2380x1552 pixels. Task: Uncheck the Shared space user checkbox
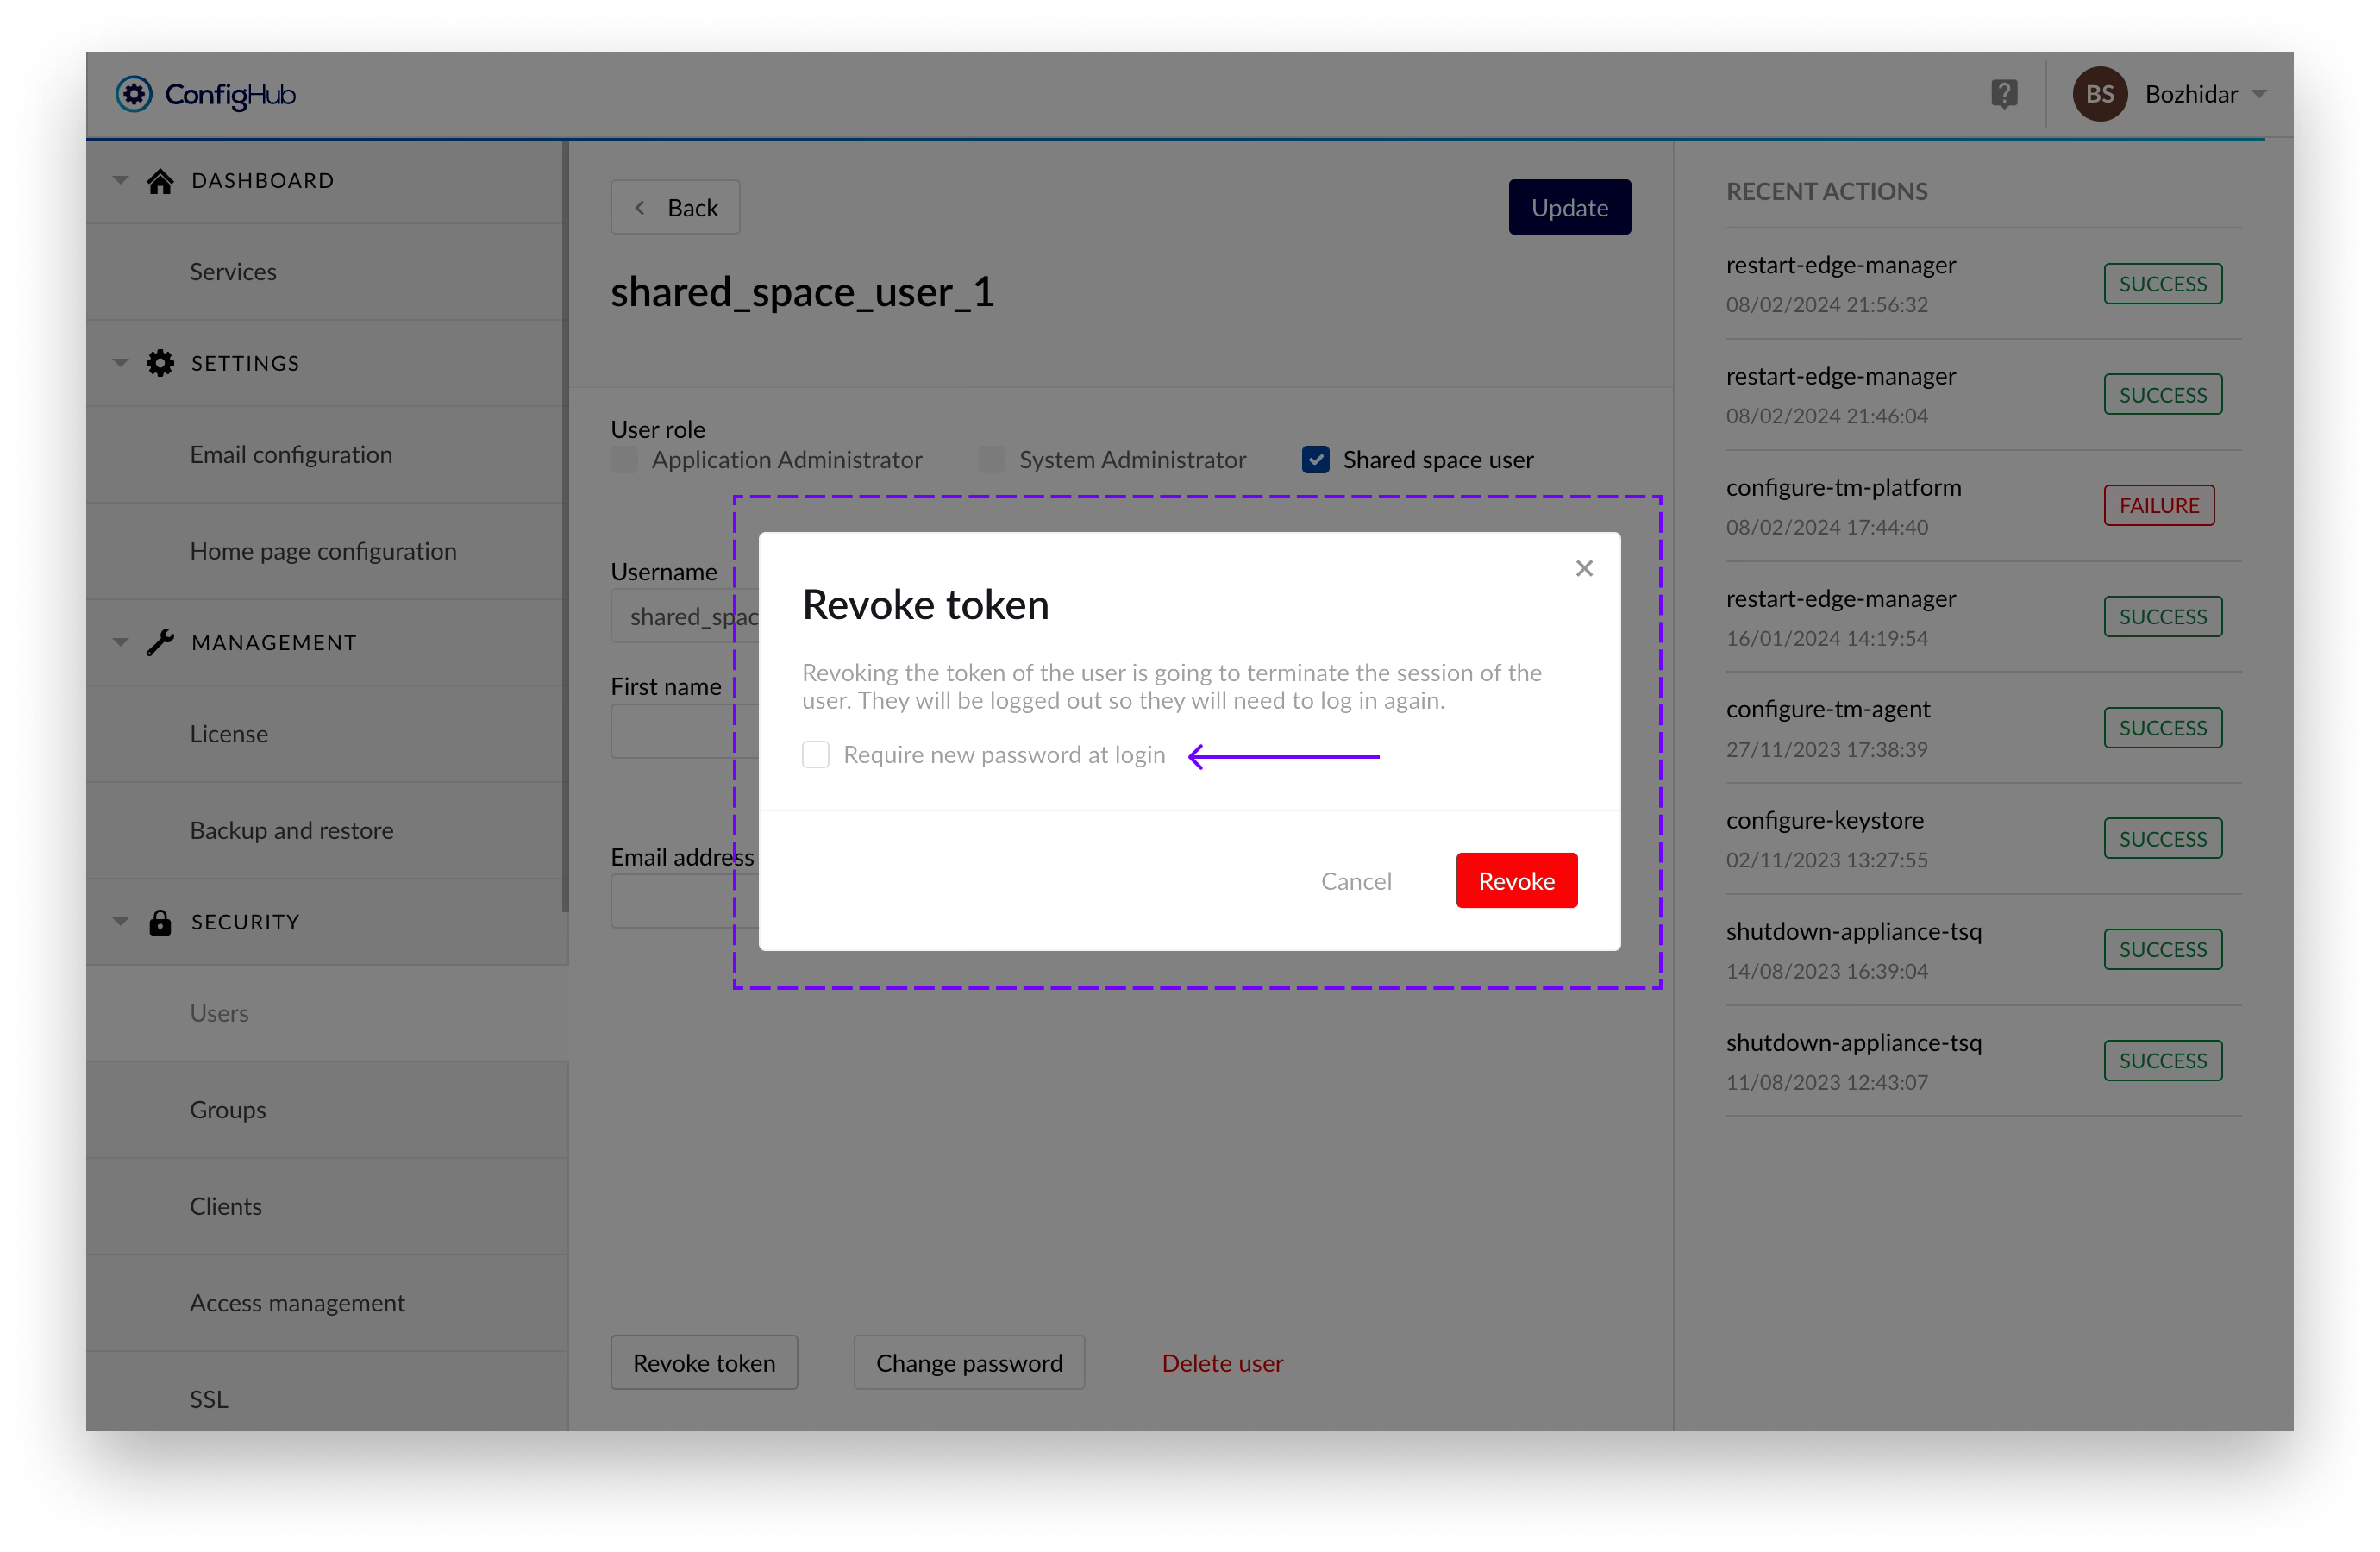click(1315, 460)
